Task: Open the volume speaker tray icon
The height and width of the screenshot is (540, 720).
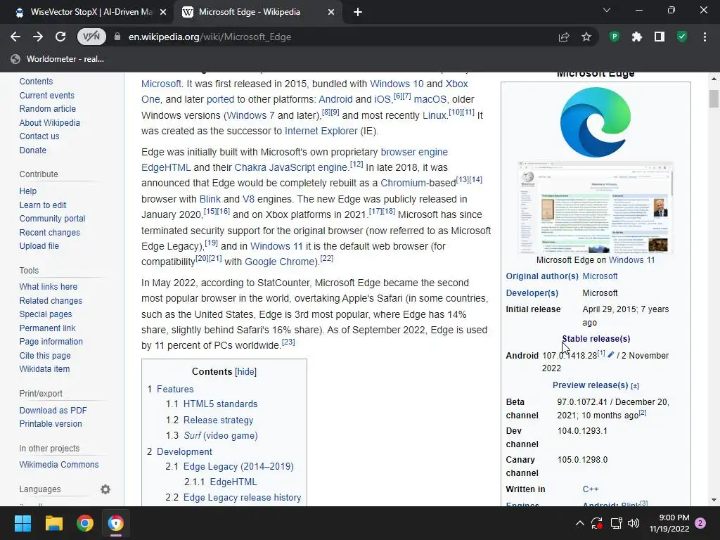Action: 634,523
